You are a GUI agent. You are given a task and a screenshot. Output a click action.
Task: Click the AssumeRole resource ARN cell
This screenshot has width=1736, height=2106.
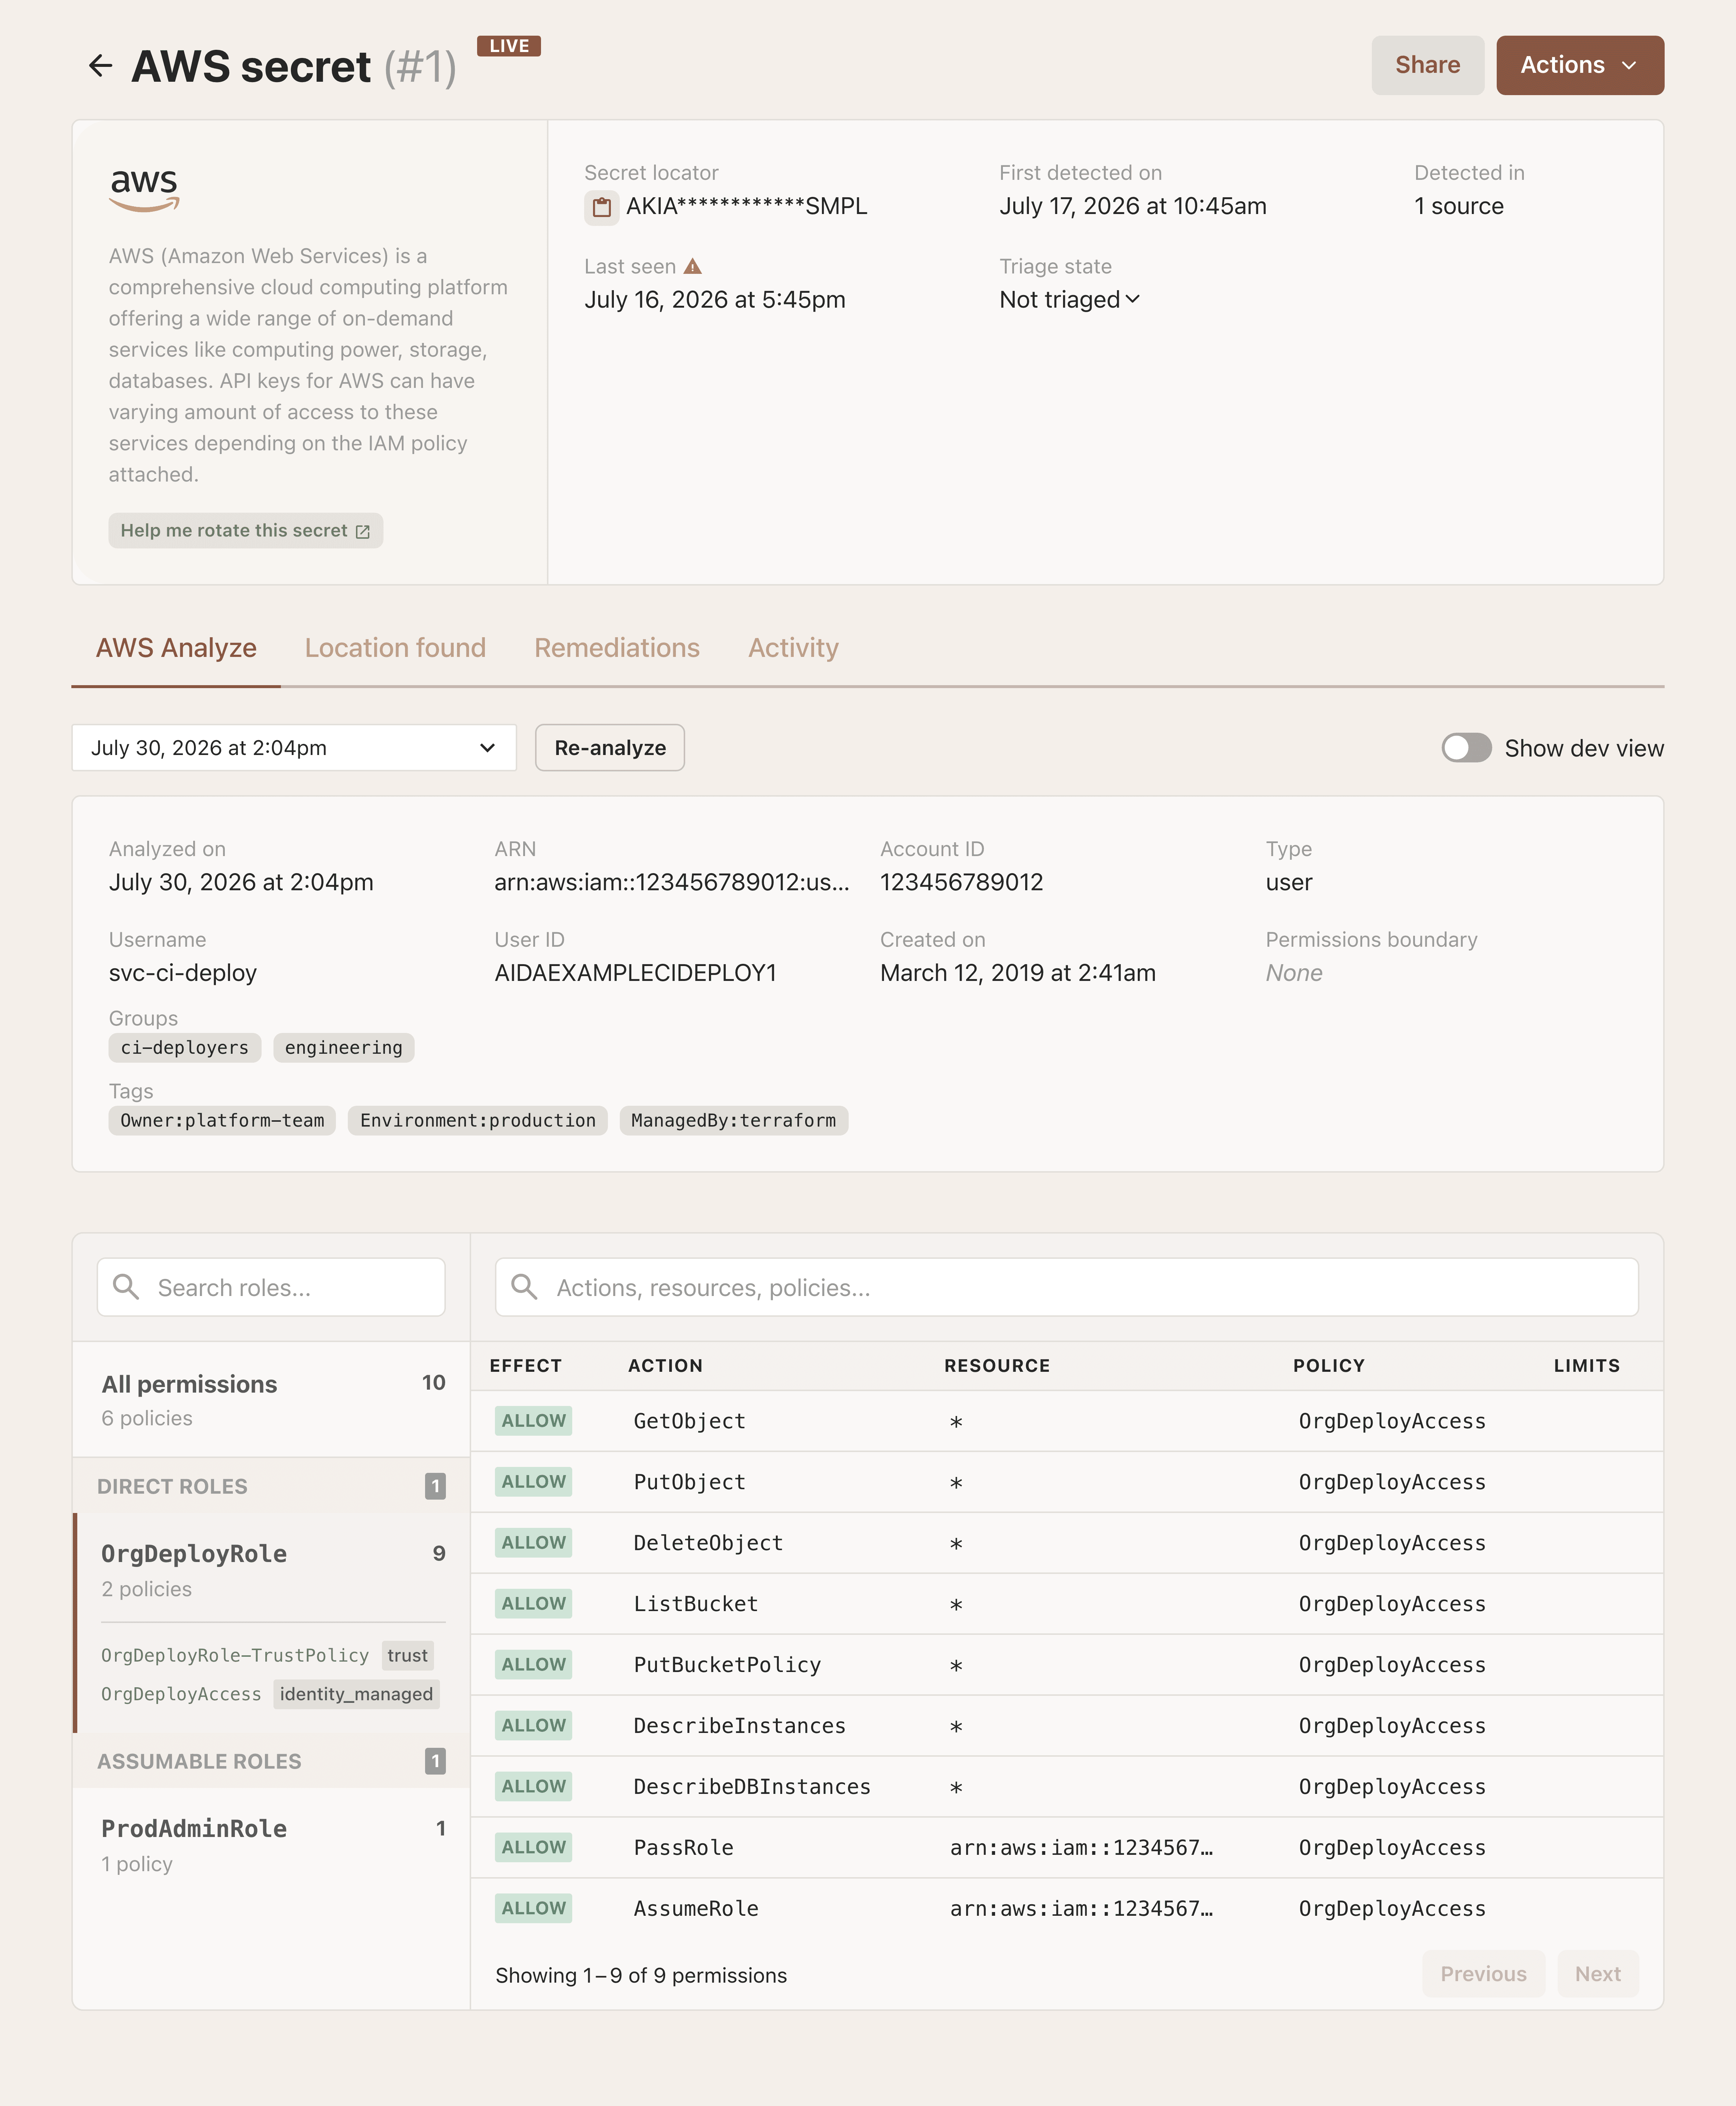[1082, 1909]
